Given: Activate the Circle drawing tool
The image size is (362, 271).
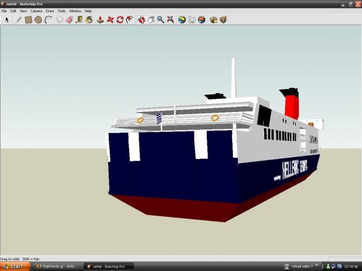Looking at the screenshot, I should point(38,19).
